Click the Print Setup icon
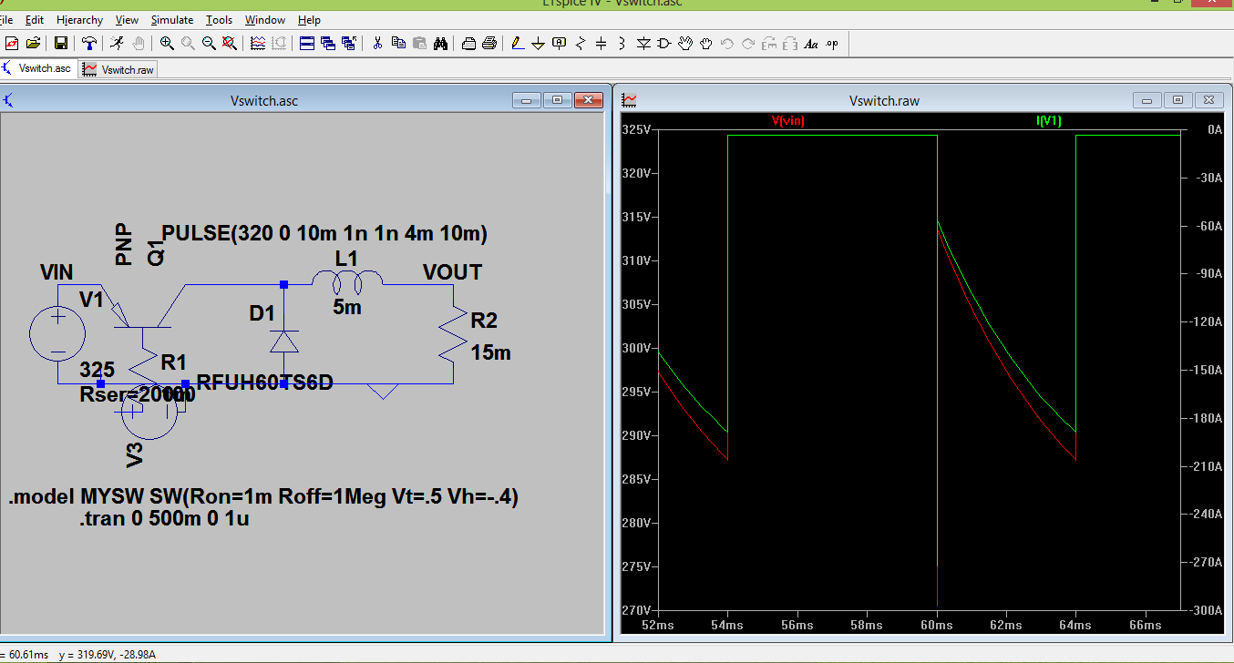 pos(468,43)
